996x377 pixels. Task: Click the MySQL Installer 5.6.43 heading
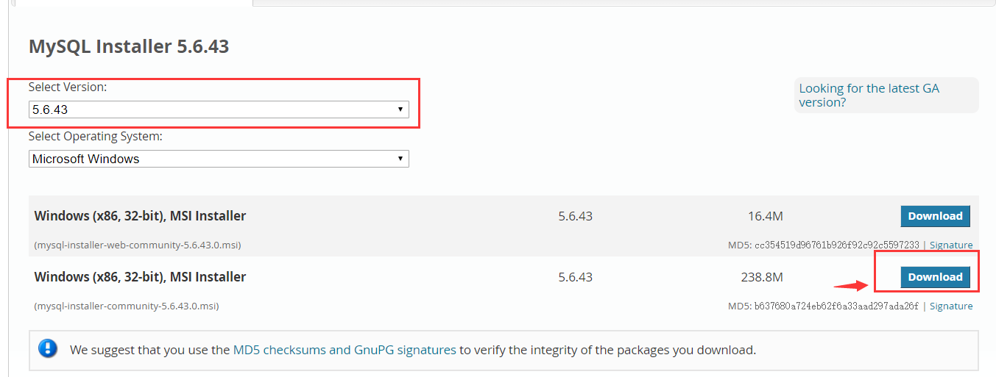(x=129, y=47)
